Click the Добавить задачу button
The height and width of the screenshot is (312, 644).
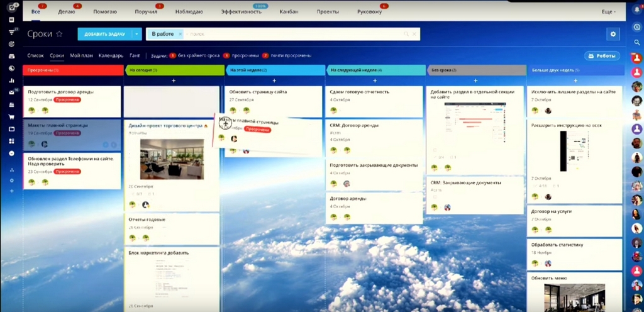point(105,34)
